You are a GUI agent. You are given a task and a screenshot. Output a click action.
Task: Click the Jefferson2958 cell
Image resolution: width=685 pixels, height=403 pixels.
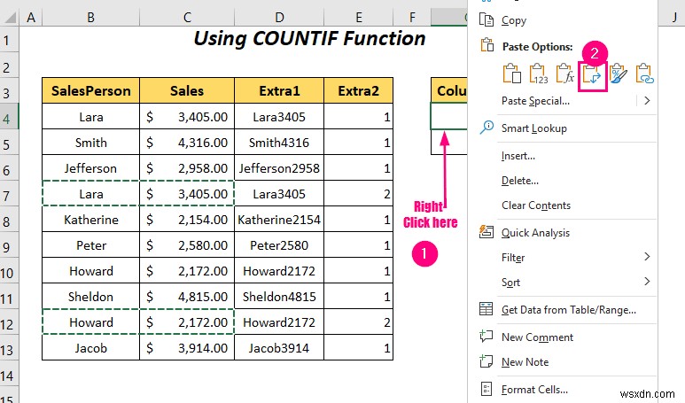(x=279, y=168)
